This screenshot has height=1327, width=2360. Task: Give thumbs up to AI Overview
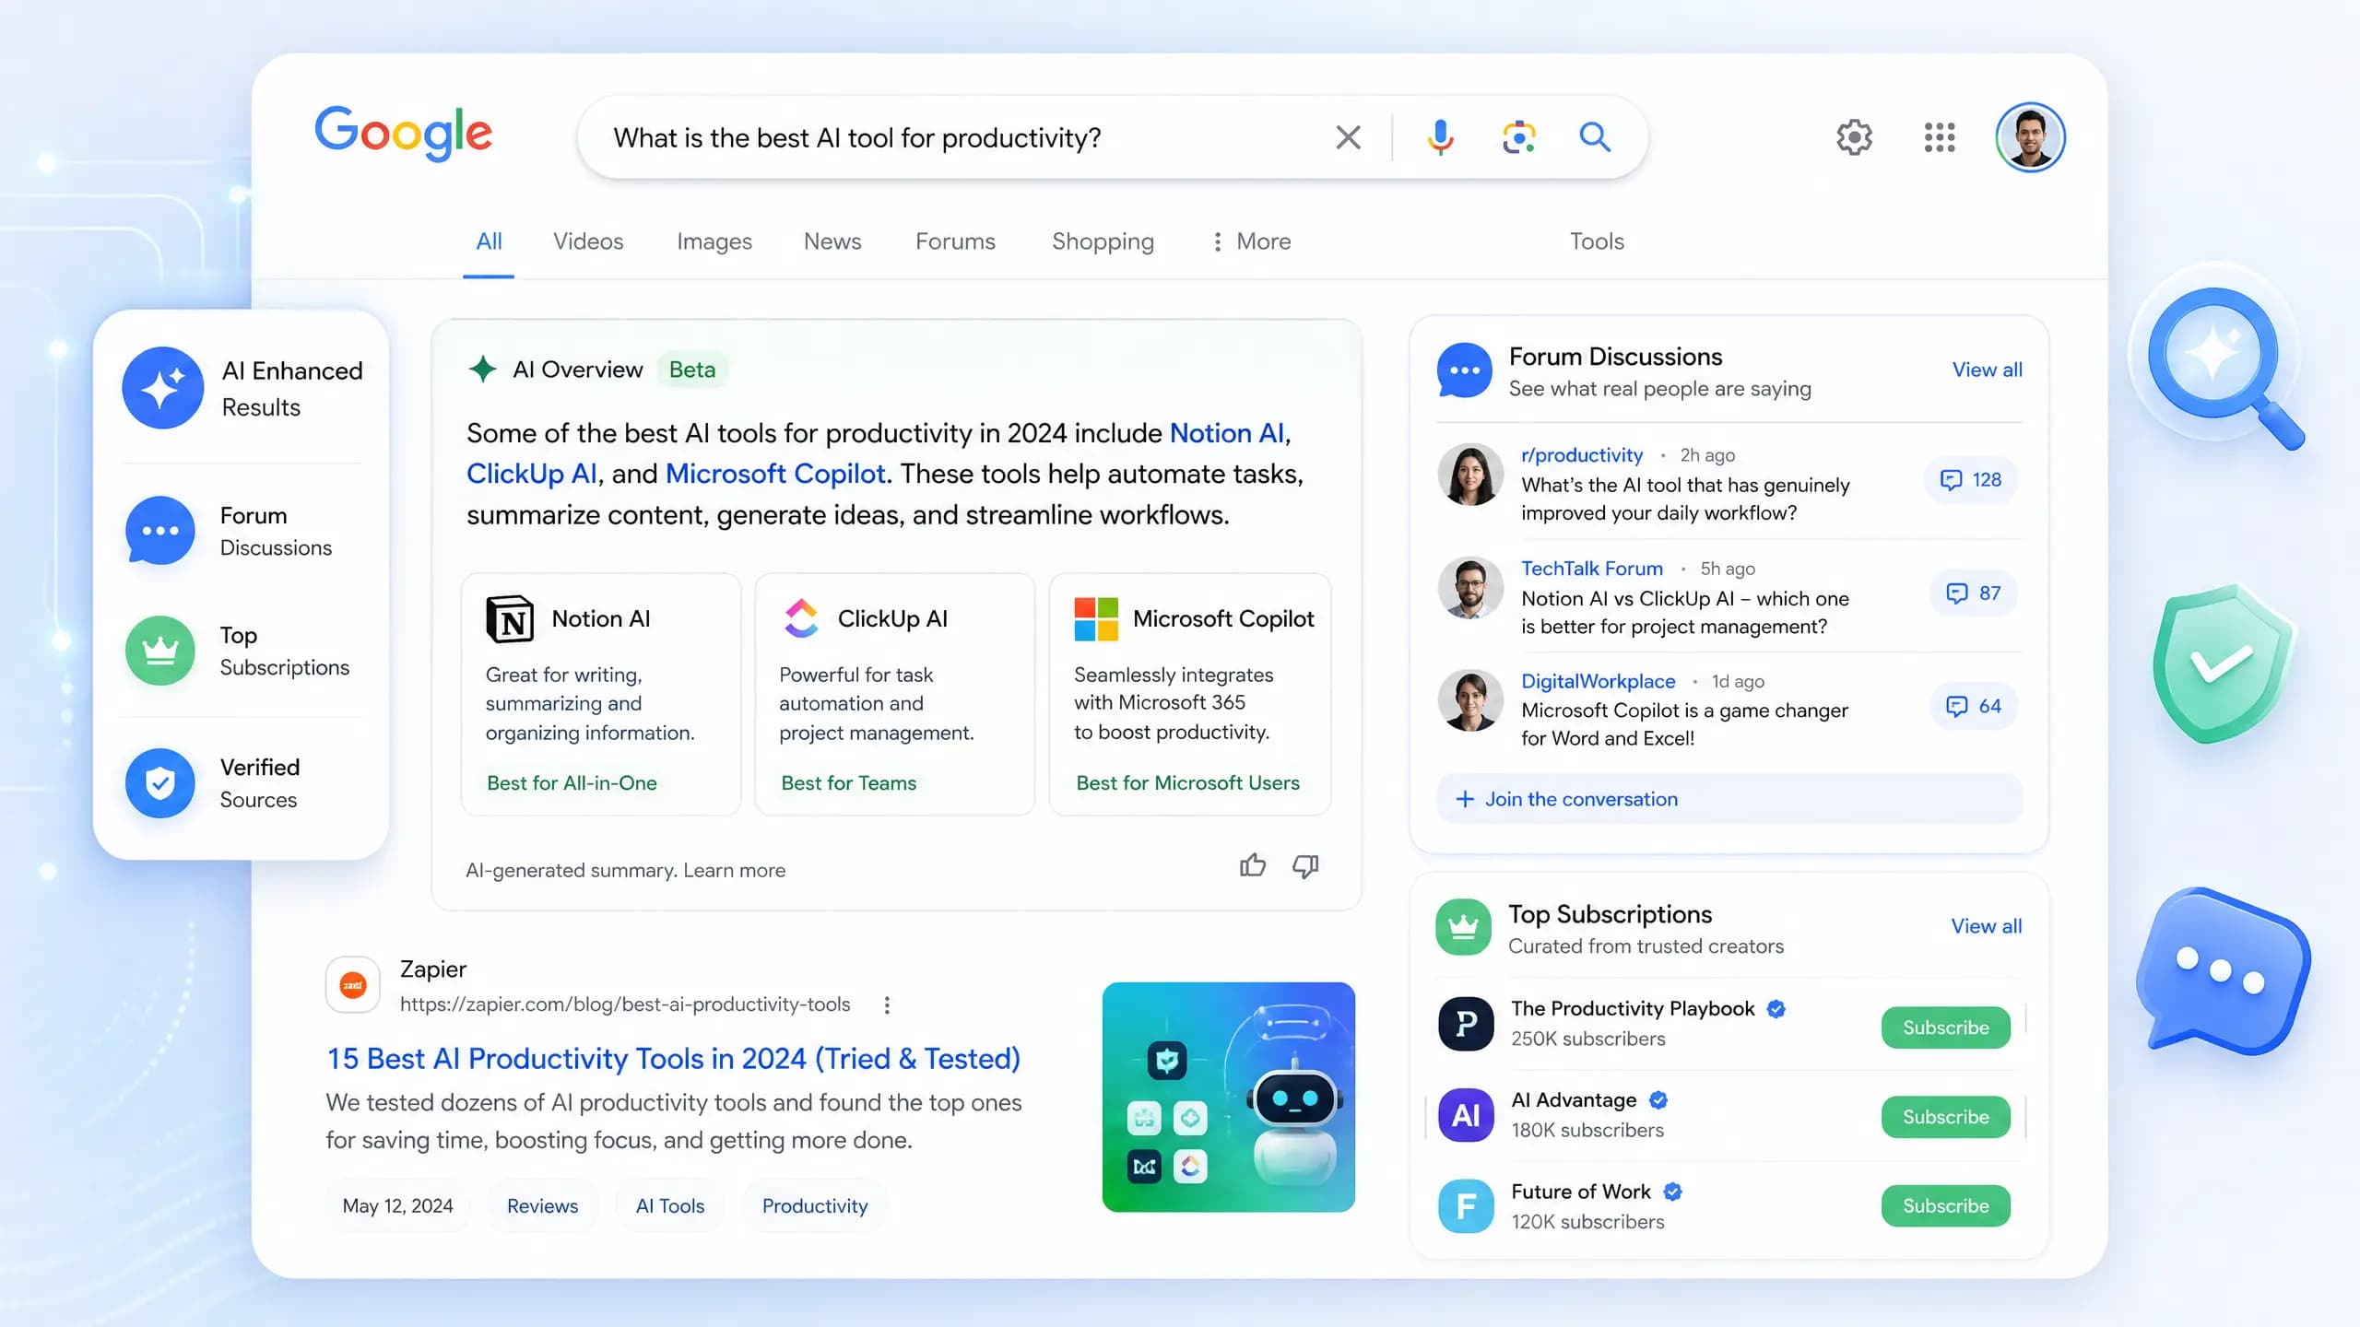coord(1252,865)
